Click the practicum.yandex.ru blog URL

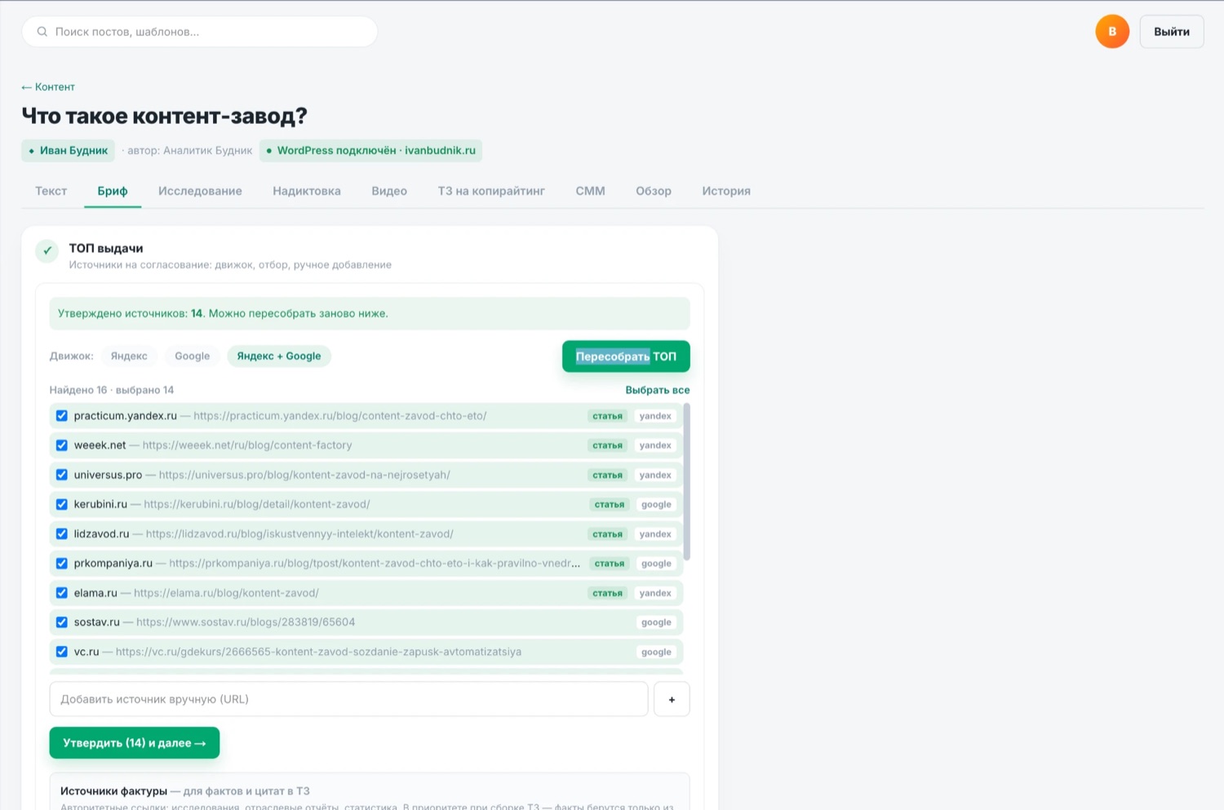[339, 416]
